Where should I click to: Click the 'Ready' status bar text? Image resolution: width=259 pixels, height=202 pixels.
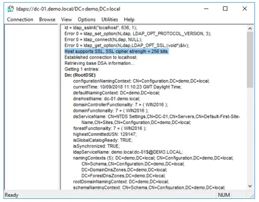tap(12, 195)
